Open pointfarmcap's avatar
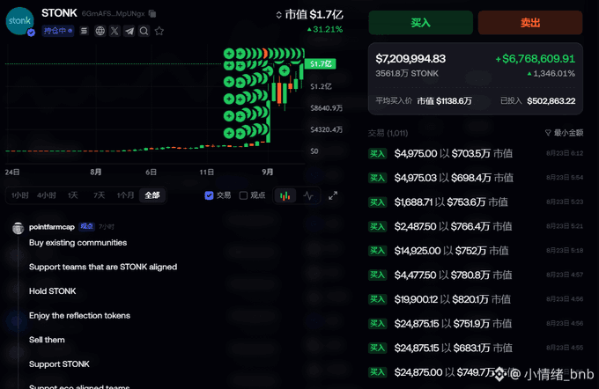The height and width of the screenshot is (389, 599). click(18, 228)
